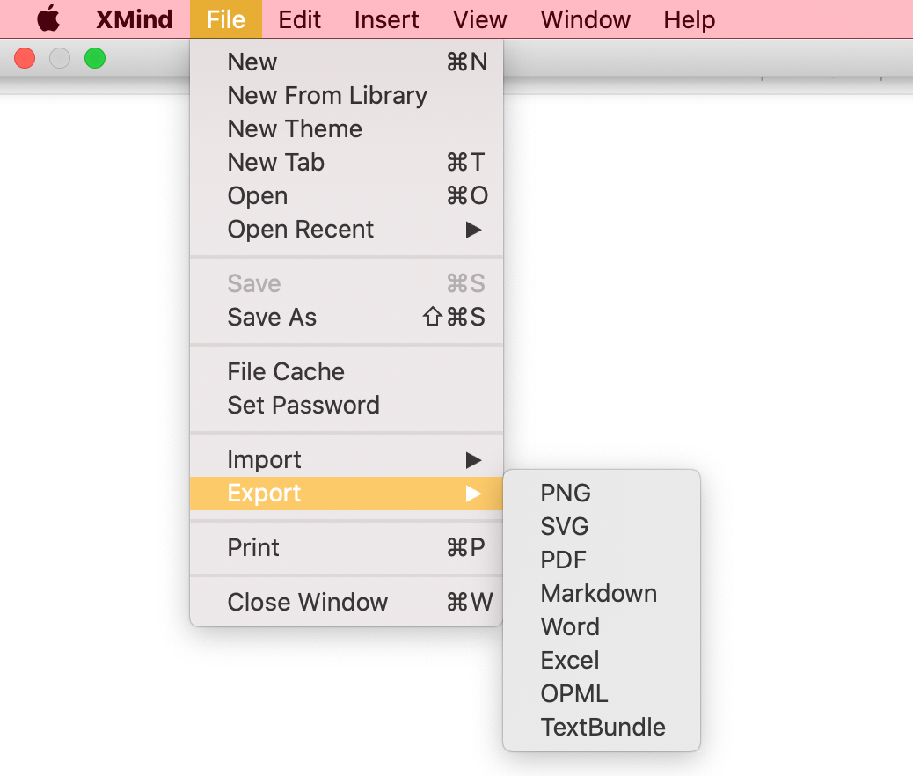Screen dimensions: 913x776
Task: Select New From Library
Action: point(347,96)
